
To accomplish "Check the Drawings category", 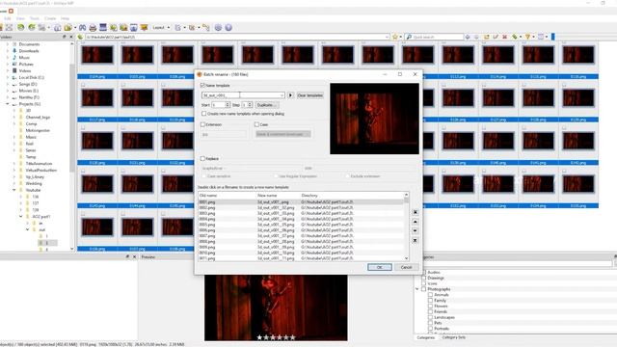I will [424, 278].
